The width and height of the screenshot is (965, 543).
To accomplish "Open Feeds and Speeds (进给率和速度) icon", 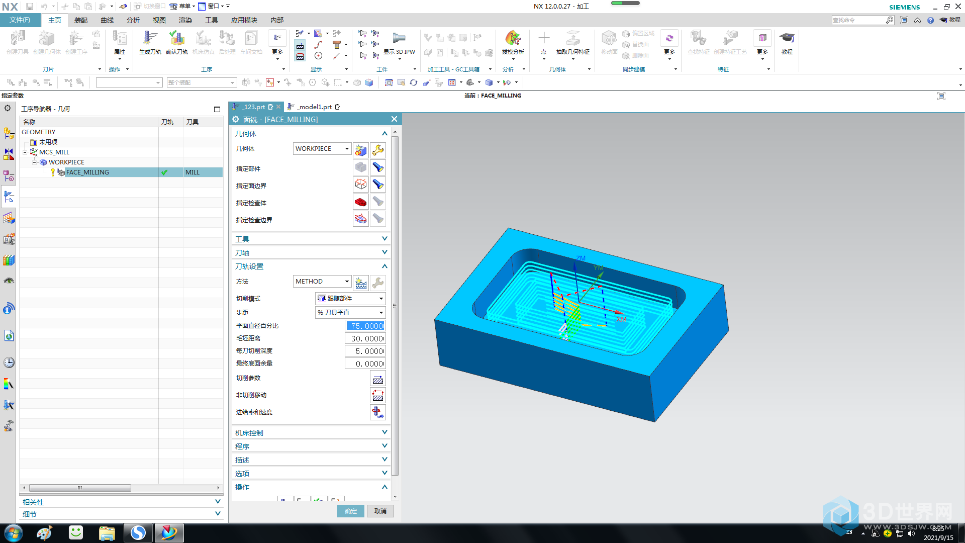I will (x=378, y=412).
